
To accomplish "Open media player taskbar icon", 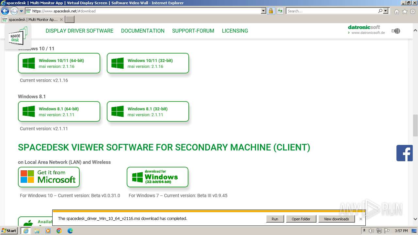I will point(48,231).
